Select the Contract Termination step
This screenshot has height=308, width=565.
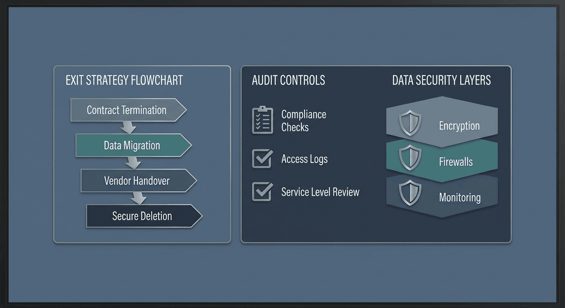pos(126,110)
